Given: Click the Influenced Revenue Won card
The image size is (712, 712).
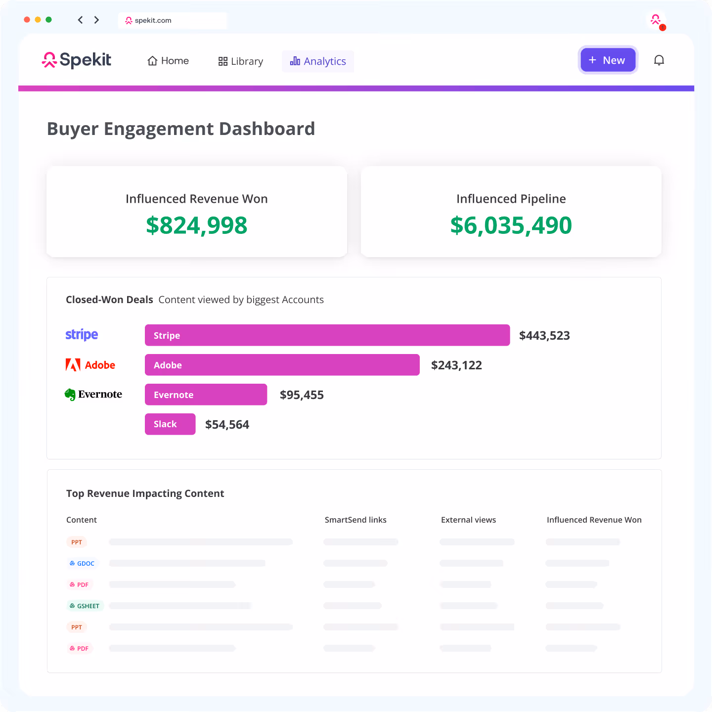Looking at the screenshot, I should point(196,212).
